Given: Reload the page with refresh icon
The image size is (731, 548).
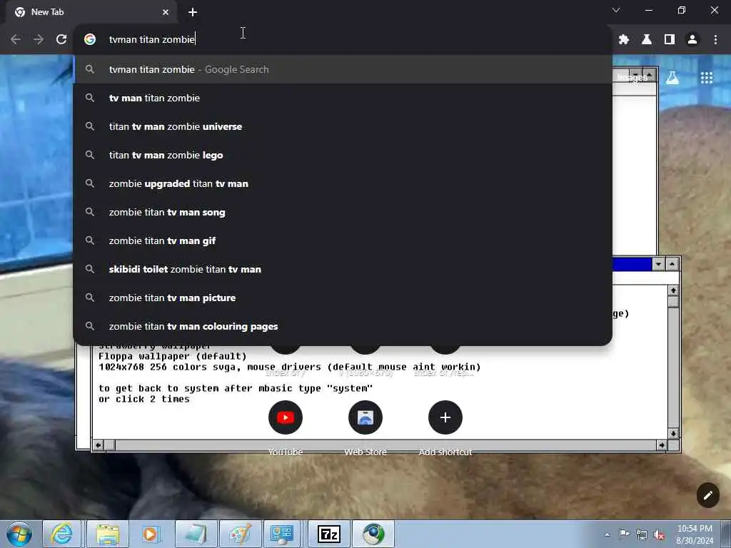Looking at the screenshot, I should (x=61, y=40).
